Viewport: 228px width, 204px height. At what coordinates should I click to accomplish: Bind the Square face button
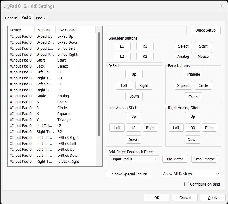coord(183,85)
